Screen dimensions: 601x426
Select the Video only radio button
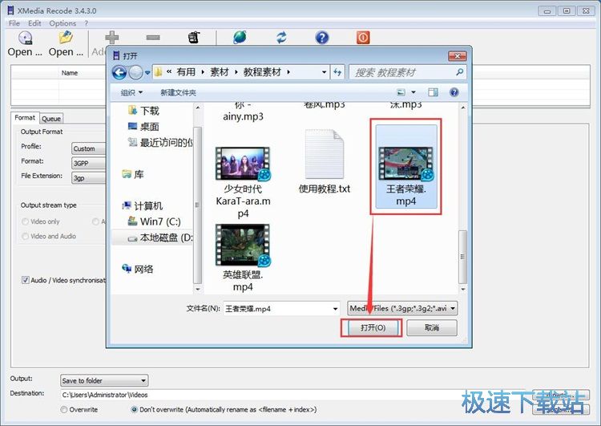tap(26, 221)
